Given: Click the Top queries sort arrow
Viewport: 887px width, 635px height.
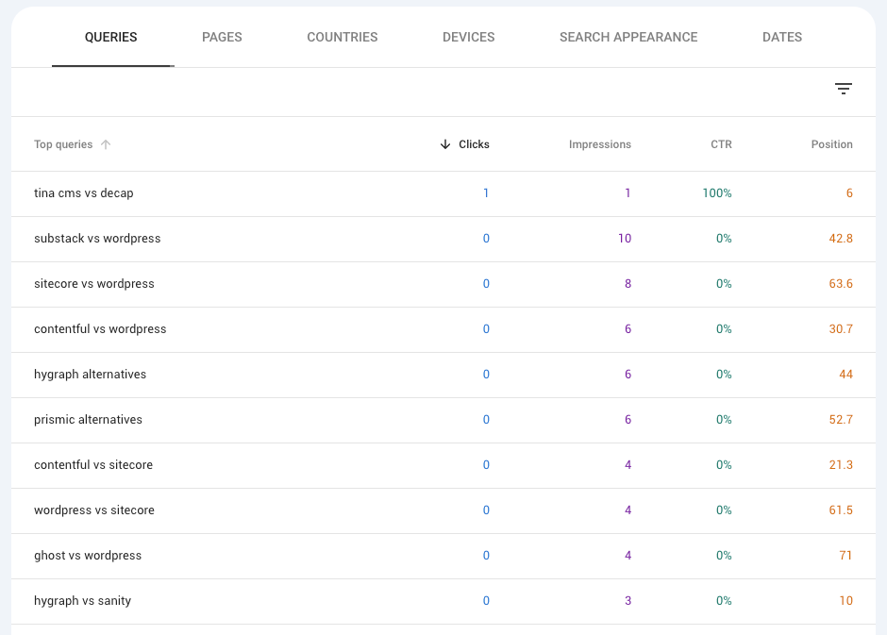Looking at the screenshot, I should [x=106, y=144].
